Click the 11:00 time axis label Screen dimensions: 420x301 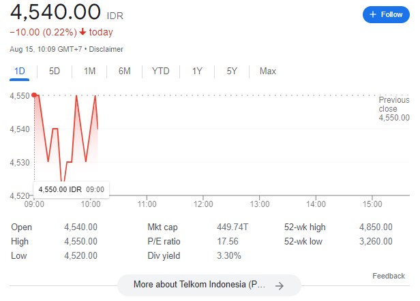tap(147, 204)
